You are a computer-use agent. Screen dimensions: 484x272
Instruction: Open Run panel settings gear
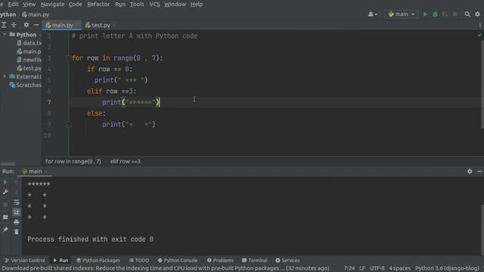(470, 172)
